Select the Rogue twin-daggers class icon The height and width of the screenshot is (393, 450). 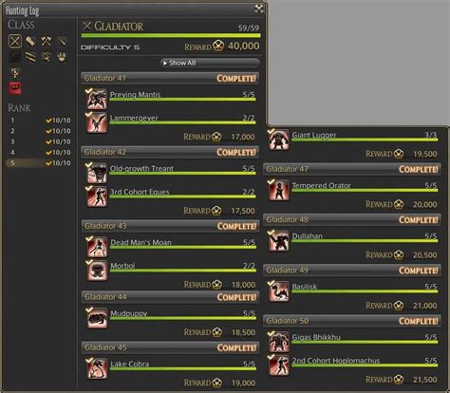[30, 57]
